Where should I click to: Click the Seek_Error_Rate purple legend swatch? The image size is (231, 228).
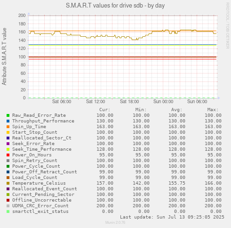[8, 144]
